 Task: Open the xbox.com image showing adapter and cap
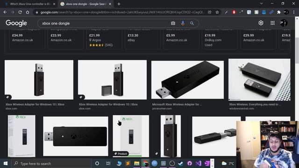tap(112, 80)
